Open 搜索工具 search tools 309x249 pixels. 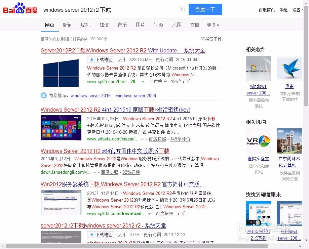pos(211,39)
